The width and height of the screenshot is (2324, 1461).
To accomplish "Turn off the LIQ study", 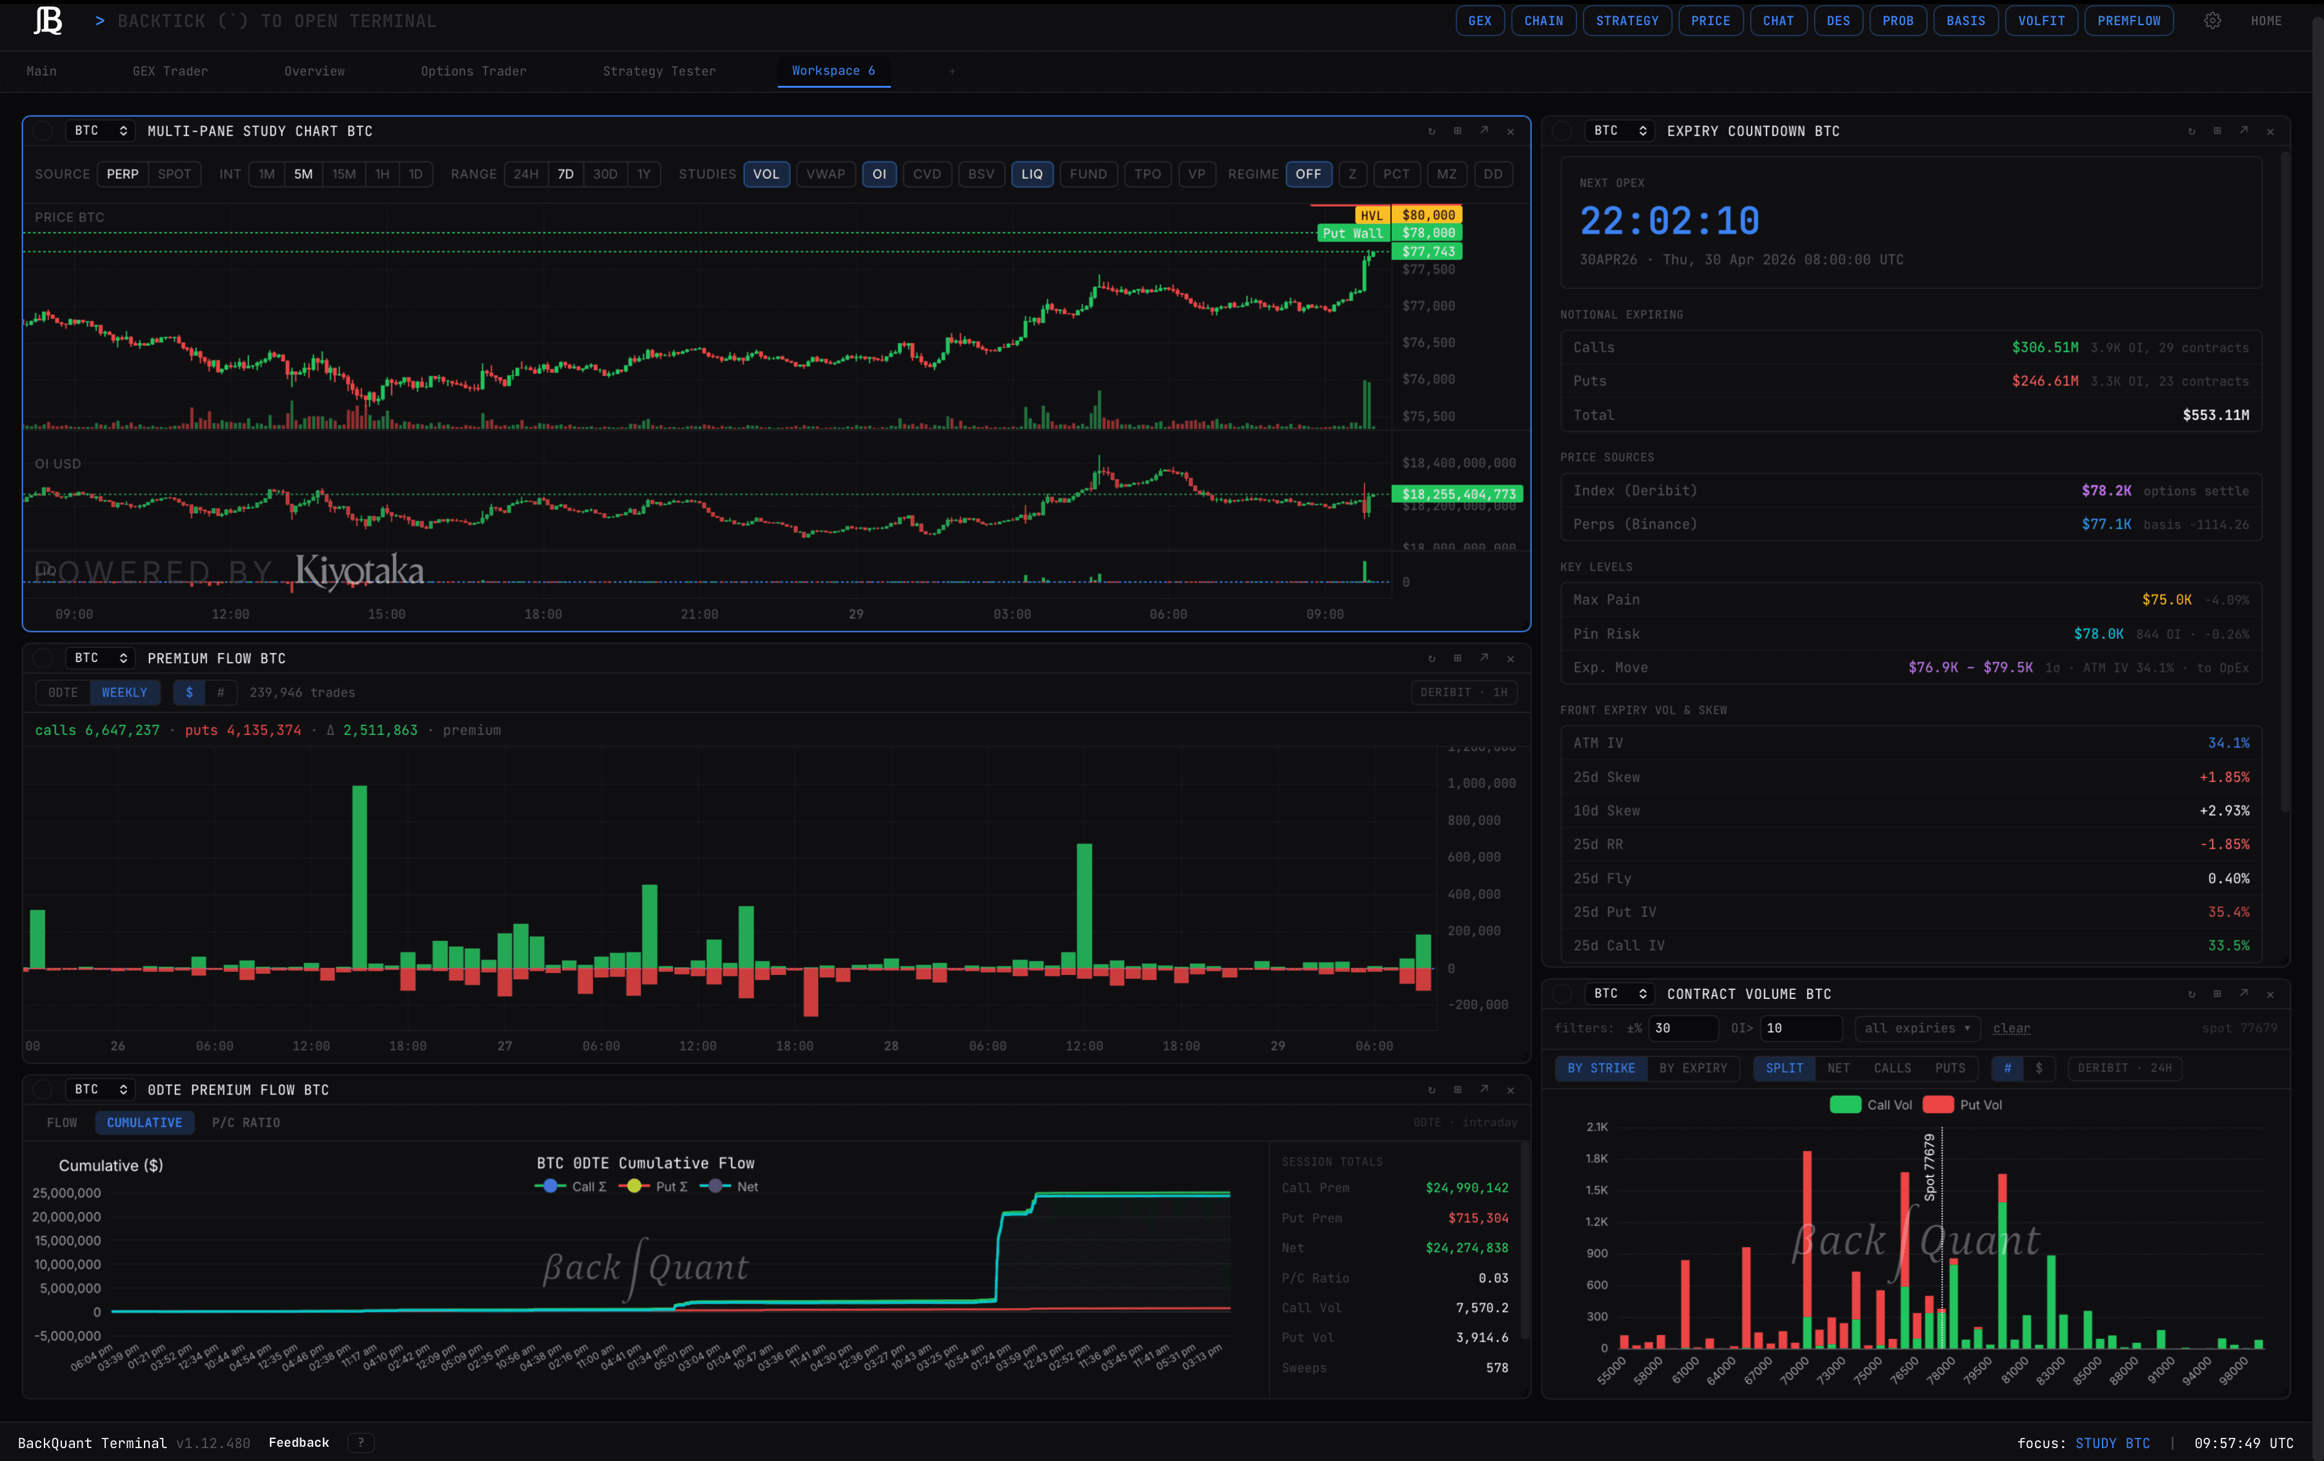I will [1032, 175].
